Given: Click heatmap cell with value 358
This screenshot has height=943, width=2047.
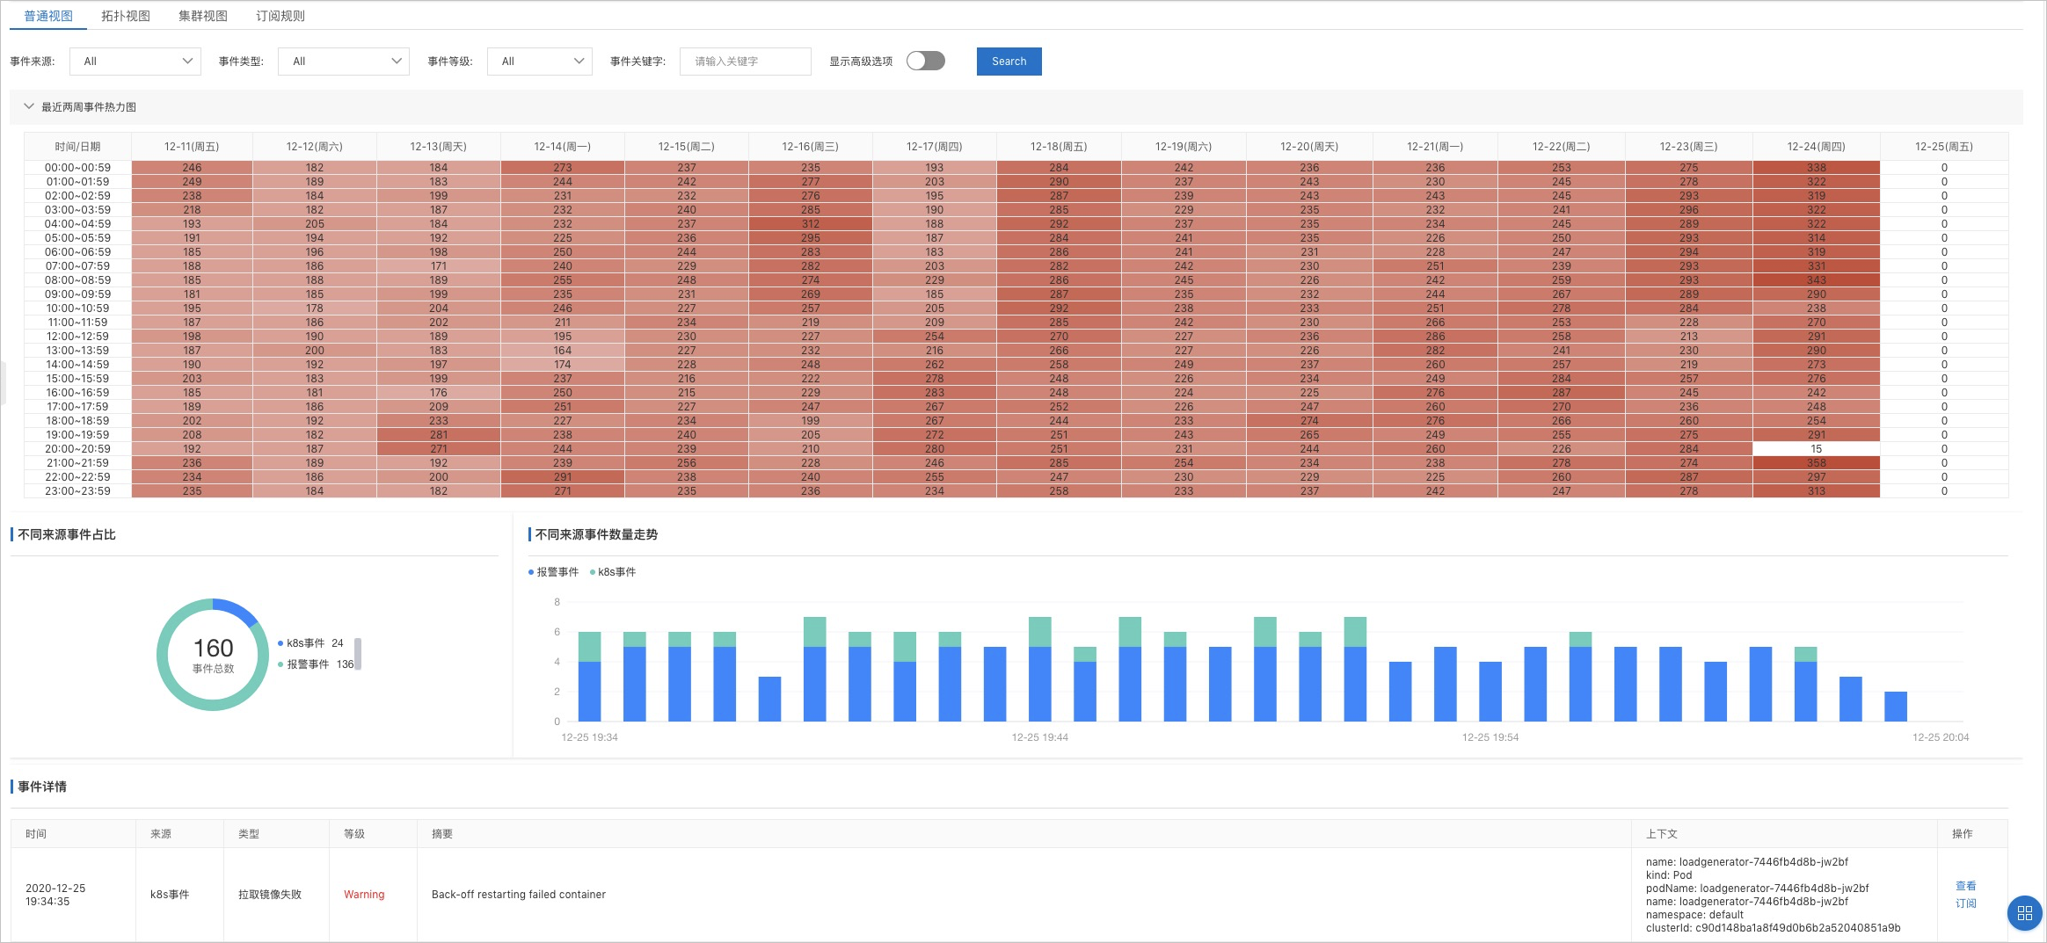Looking at the screenshot, I should coord(1816,463).
